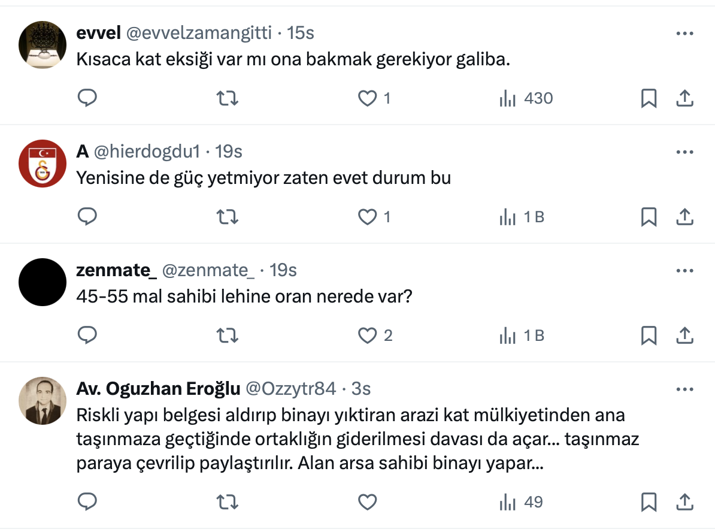Screen dimensions: 715x532
Task: Open evvel's profile picture
Action: click(x=42, y=45)
